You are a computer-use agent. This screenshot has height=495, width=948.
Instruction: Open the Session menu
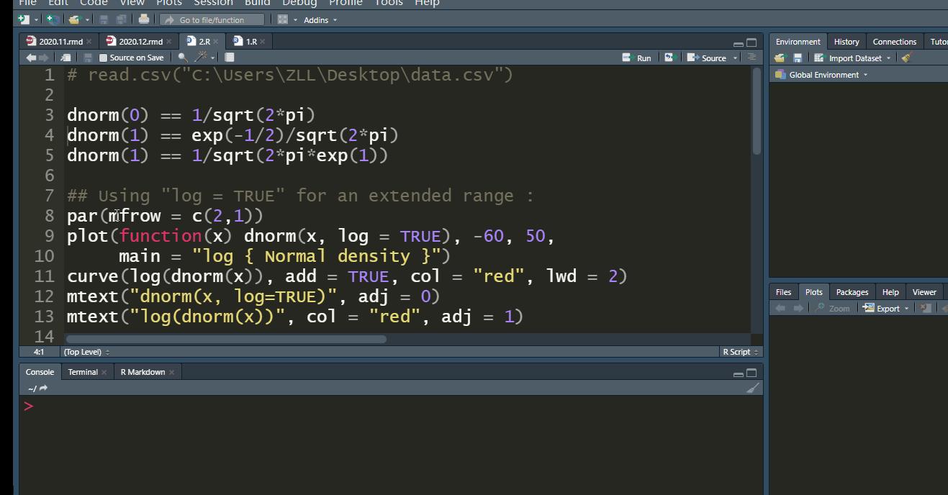tap(213, 4)
